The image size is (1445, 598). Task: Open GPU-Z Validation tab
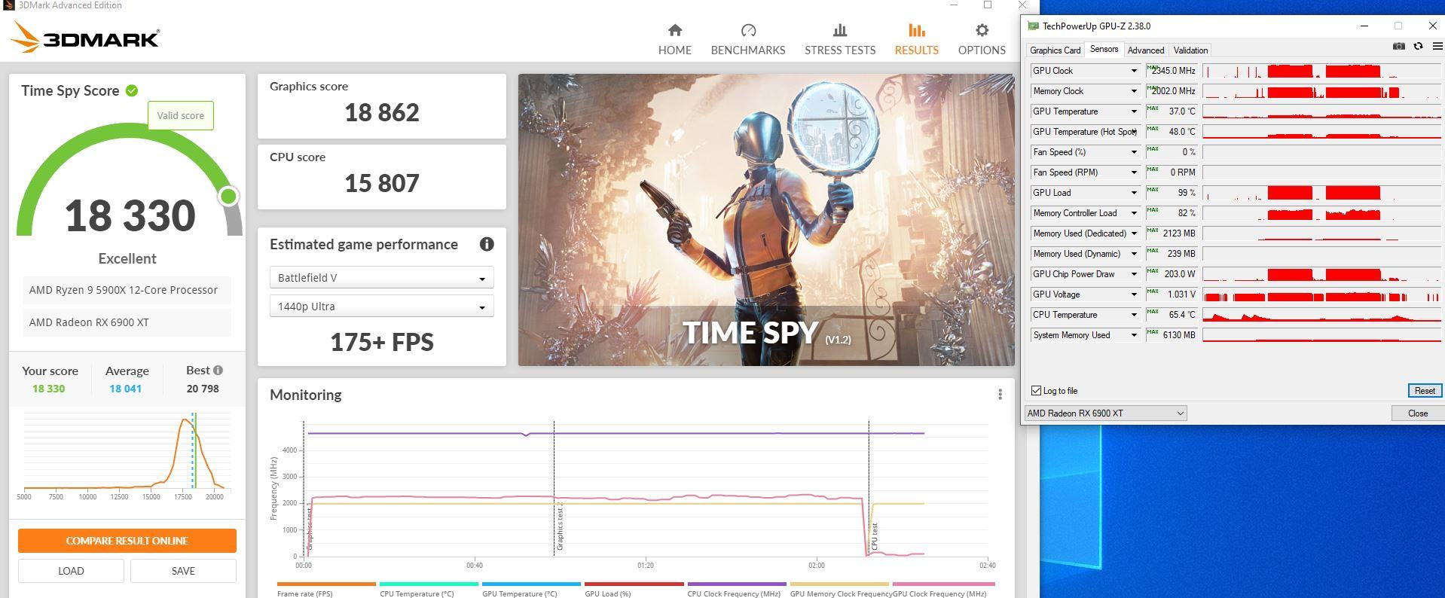pos(1190,50)
